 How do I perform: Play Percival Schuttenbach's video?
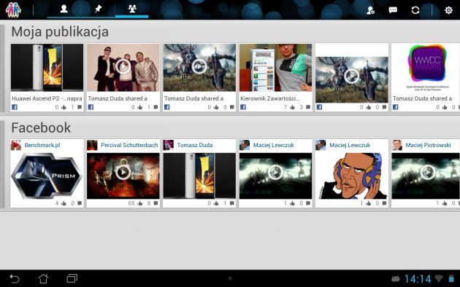[x=123, y=173]
